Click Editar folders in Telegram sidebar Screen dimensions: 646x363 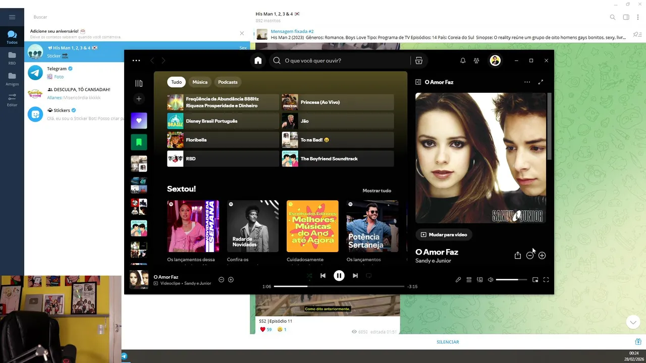(12, 99)
